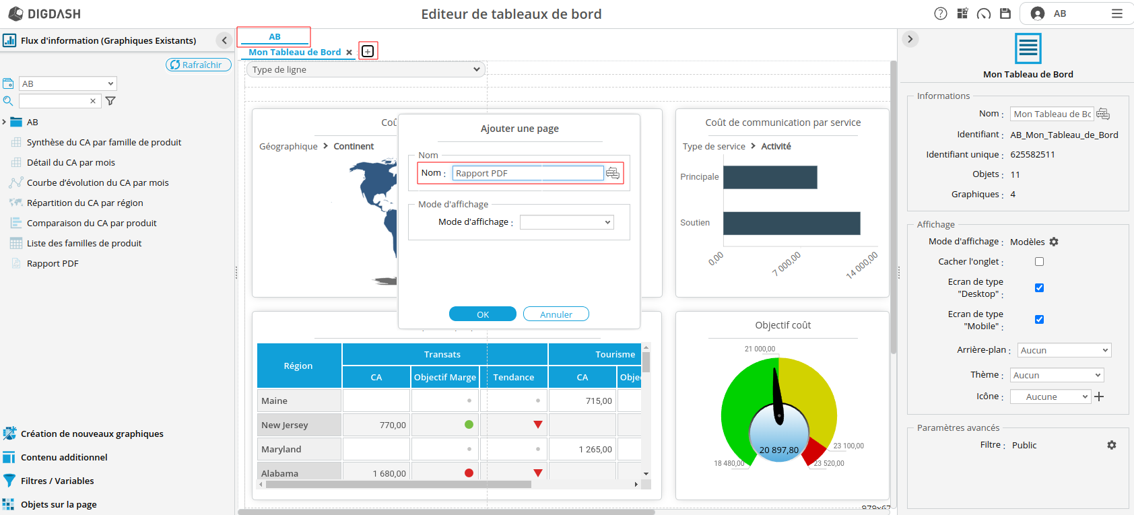Select the AB role tab

(274, 36)
